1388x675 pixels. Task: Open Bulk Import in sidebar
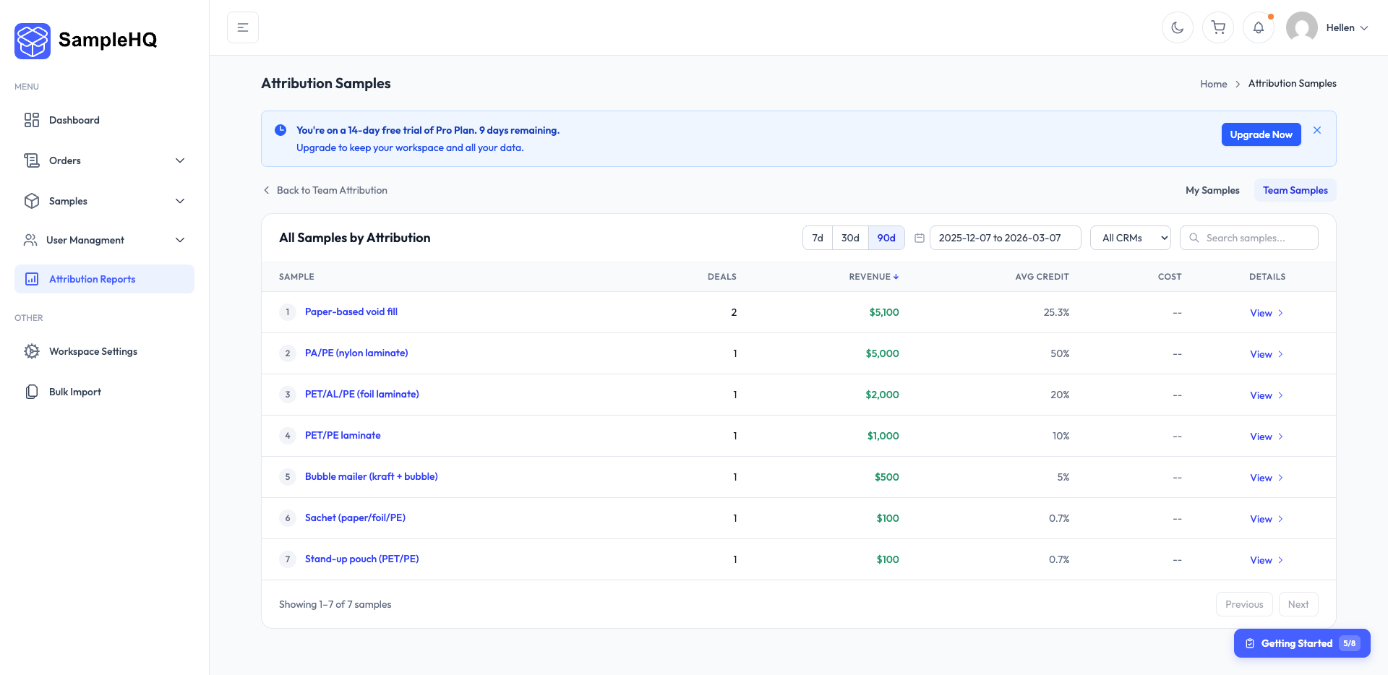coord(74,392)
